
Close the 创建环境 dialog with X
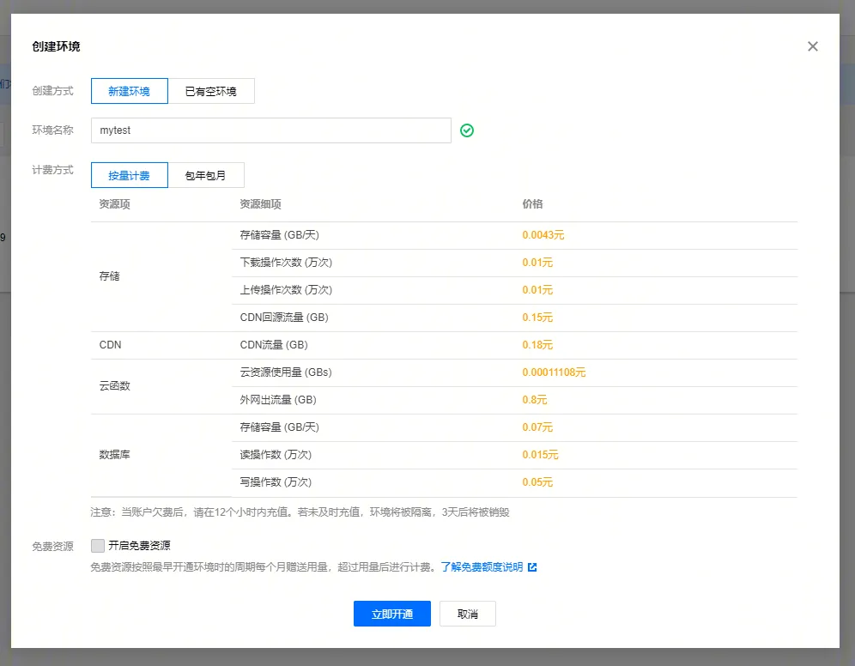(x=812, y=46)
